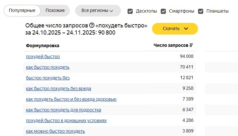Screen dimensions: 238x136
Task: Switch to the Похожие tab
Action: coord(55,11)
